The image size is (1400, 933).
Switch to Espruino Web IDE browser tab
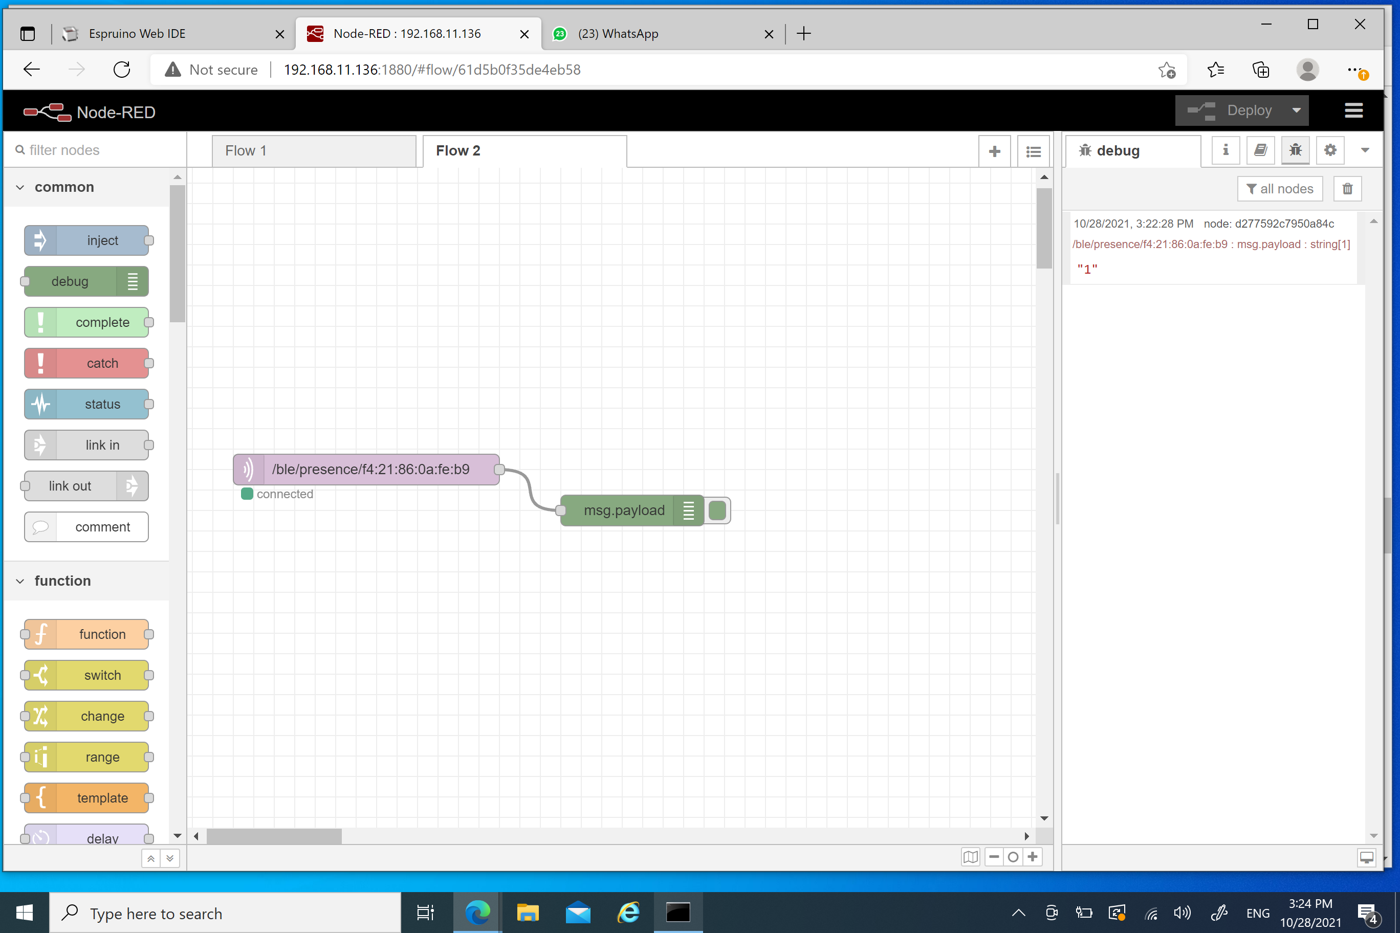pyautogui.click(x=173, y=34)
